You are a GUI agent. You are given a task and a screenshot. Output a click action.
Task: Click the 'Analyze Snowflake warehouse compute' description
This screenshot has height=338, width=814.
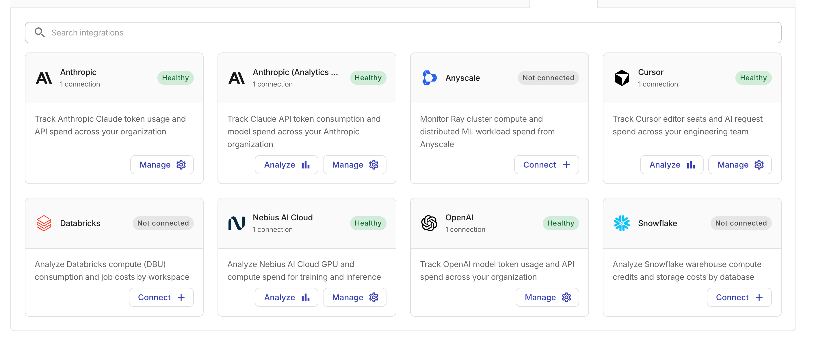[687, 270]
